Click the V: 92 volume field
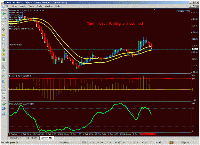This screenshot has width=200, height=145. (x=158, y=142)
